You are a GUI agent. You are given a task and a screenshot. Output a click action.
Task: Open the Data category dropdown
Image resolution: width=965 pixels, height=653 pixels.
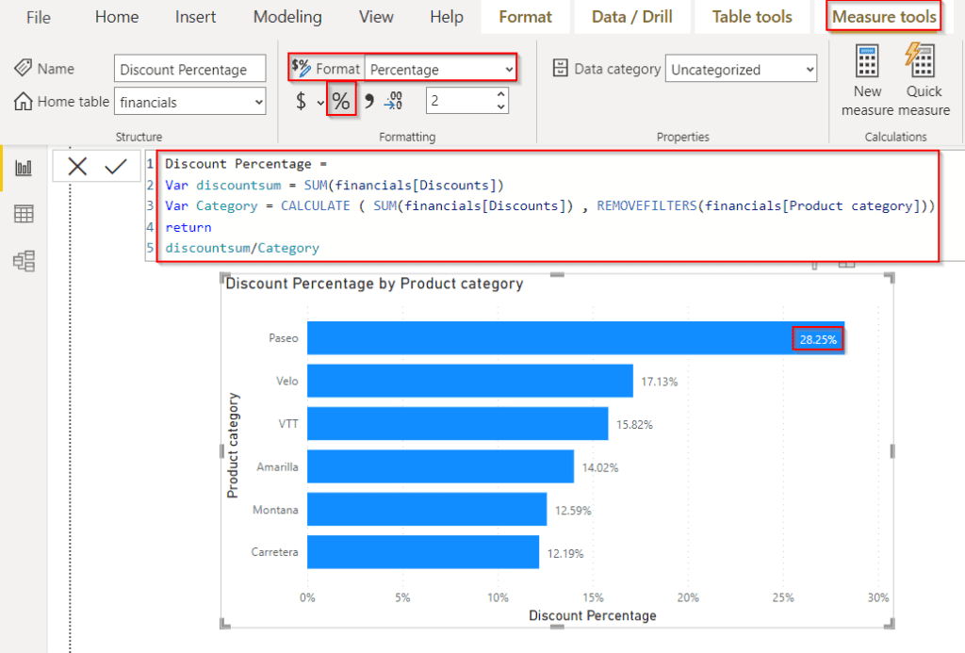tap(741, 69)
